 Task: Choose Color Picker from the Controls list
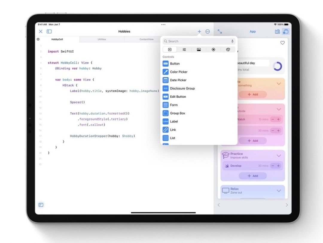pos(179,72)
